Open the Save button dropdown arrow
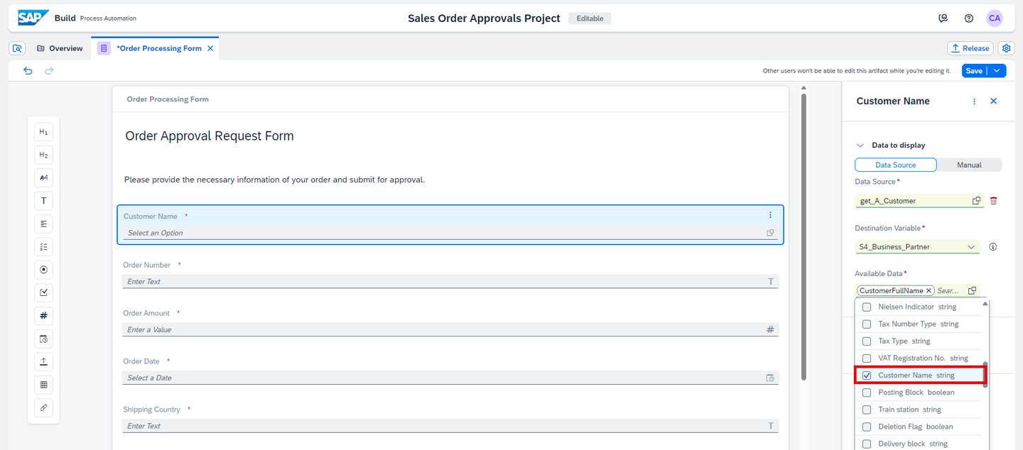1023x450 pixels. (997, 71)
